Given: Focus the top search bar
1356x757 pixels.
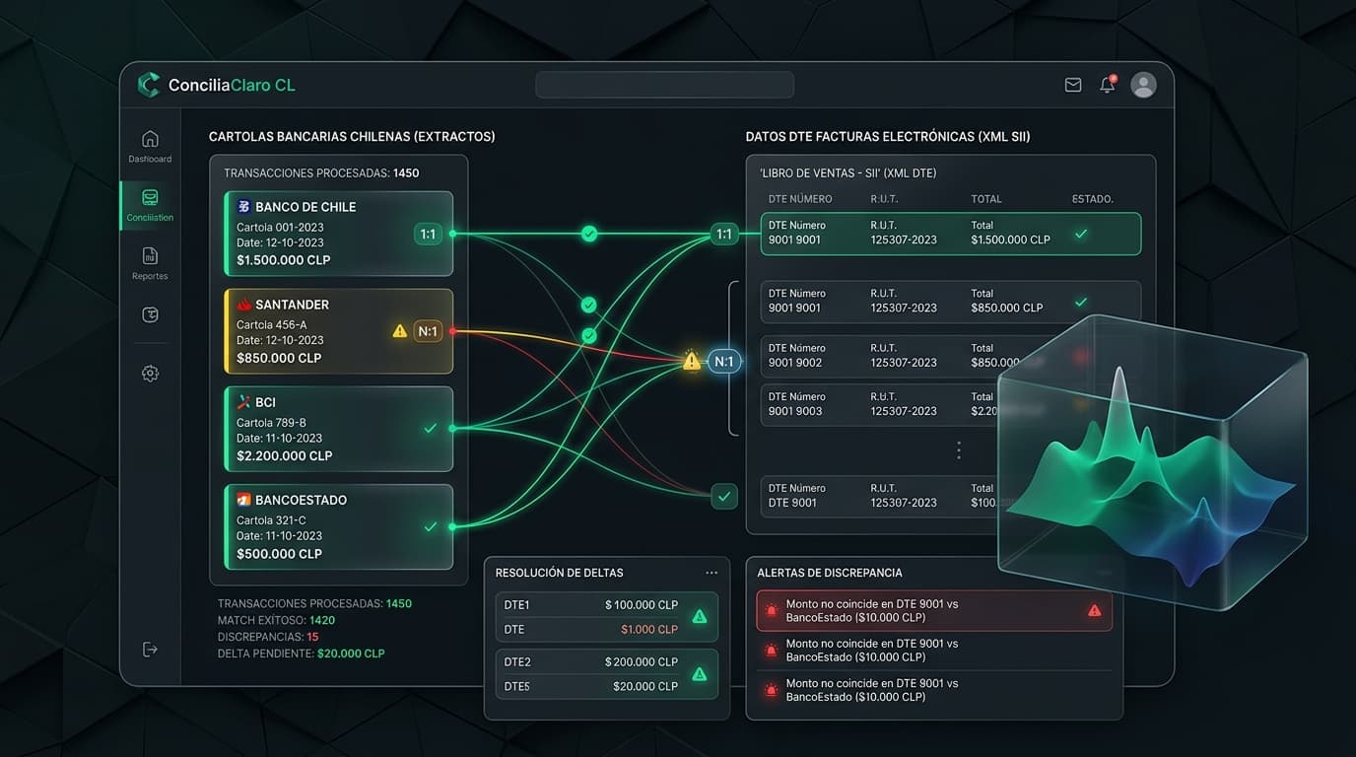Looking at the screenshot, I should click(664, 85).
